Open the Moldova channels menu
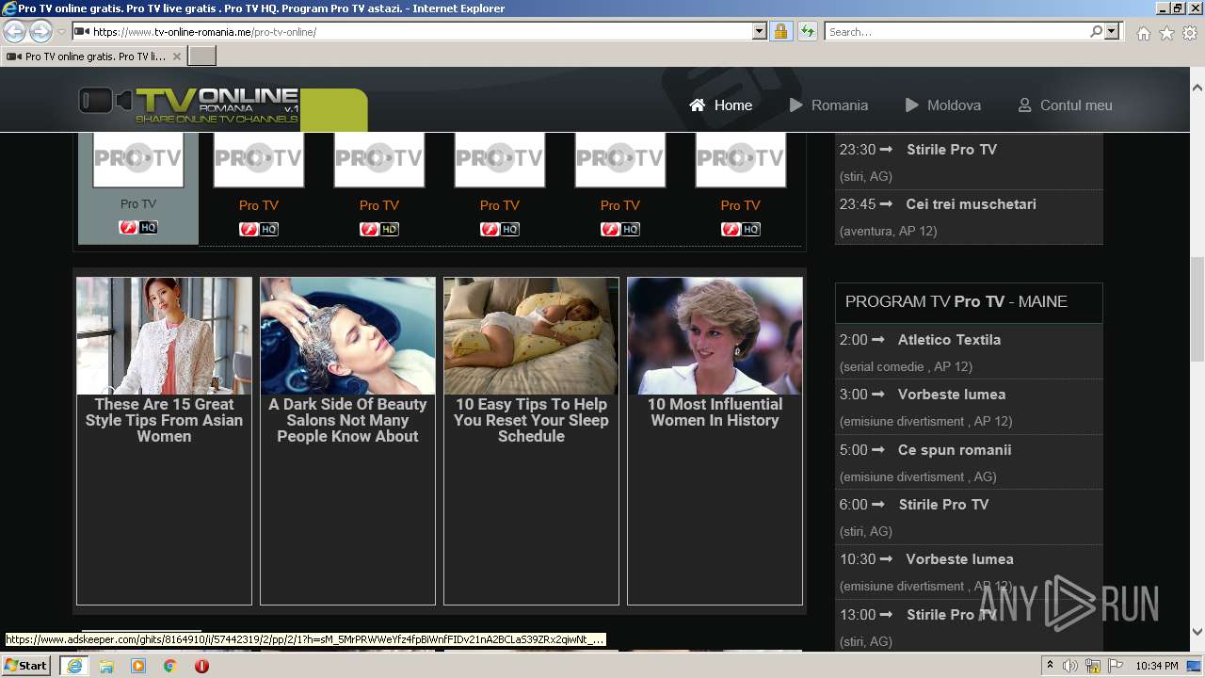This screenshot has height=678, width=1205. click(943, 105)
